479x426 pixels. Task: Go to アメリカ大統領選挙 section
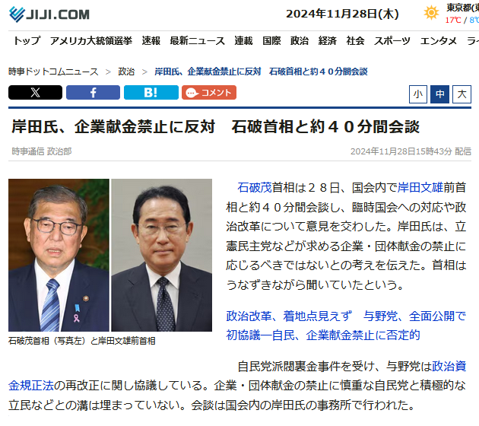(x=91, y=40)
